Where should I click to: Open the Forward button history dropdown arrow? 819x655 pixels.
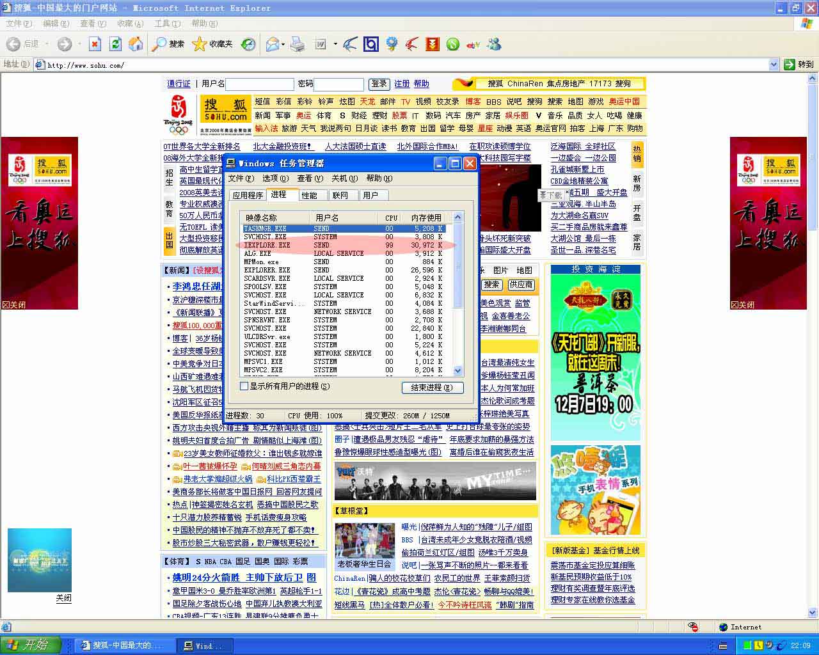click(79, 44)
